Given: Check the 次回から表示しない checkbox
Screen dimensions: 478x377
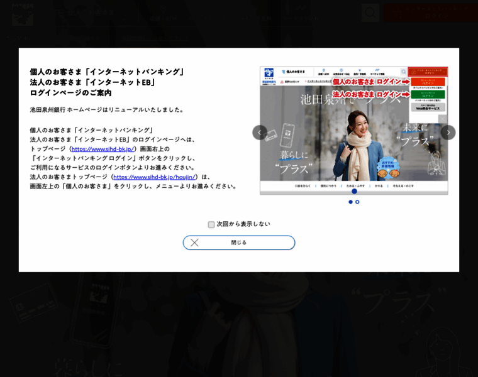Looking at the screenshot, I should coord(211,225).
